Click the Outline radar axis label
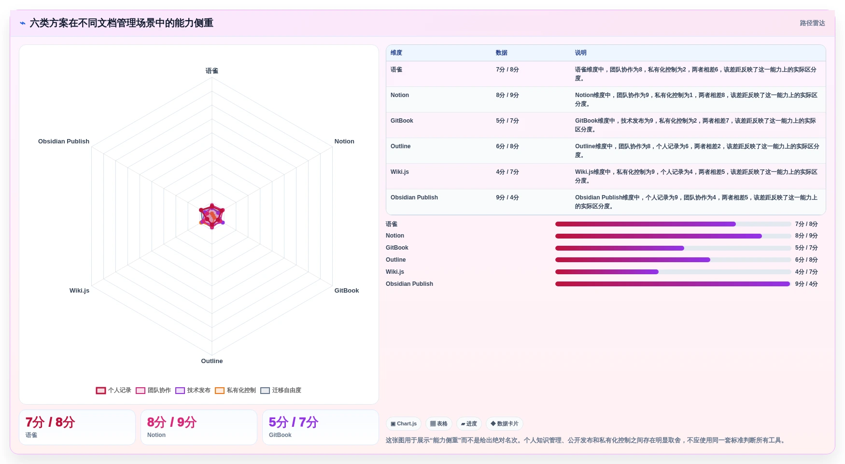The image size is (845, 464). coord(212,361)
